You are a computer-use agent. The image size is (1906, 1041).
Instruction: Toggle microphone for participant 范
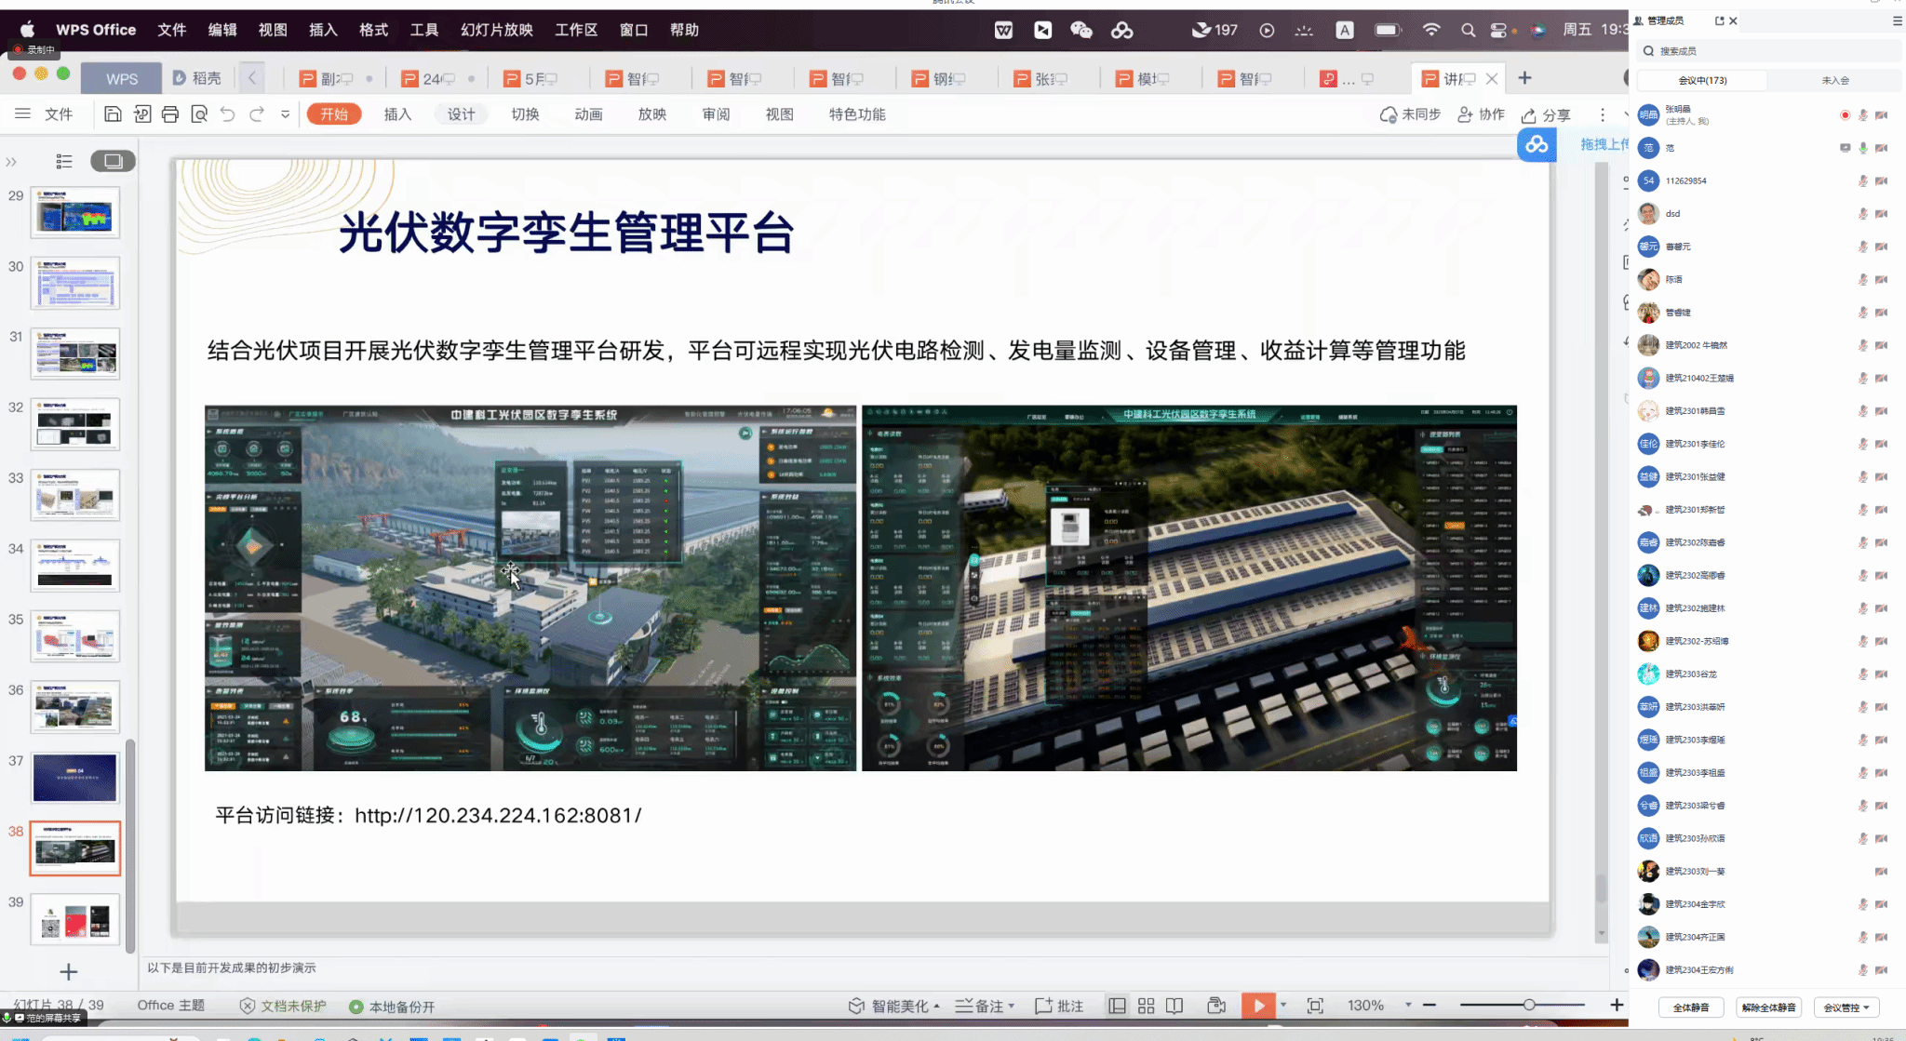1862,148
